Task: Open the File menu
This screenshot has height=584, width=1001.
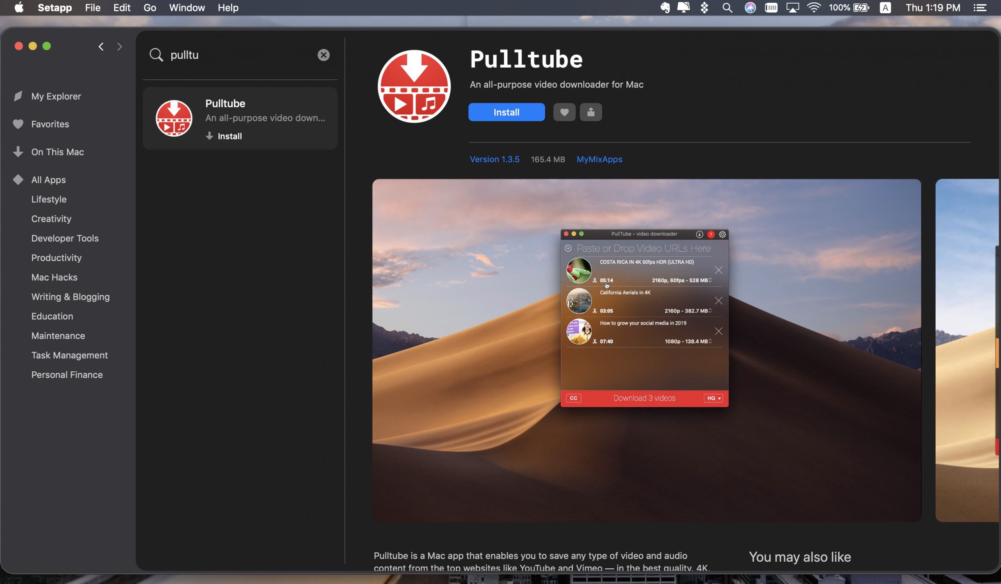Action: (x=93, y=7)
